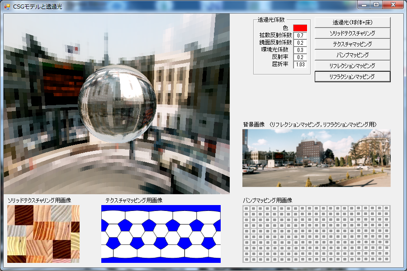
Task: Choose the リフレクションマッピング button
Action: (x=352, y=66)
